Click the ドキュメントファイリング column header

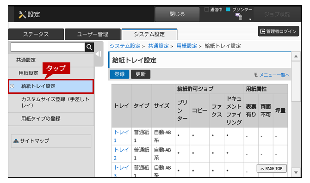(234, 110)
